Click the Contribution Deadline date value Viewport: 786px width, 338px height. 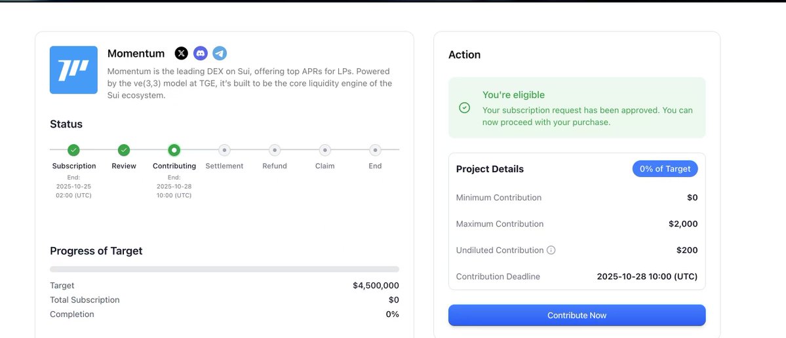[x=647, y=276]
